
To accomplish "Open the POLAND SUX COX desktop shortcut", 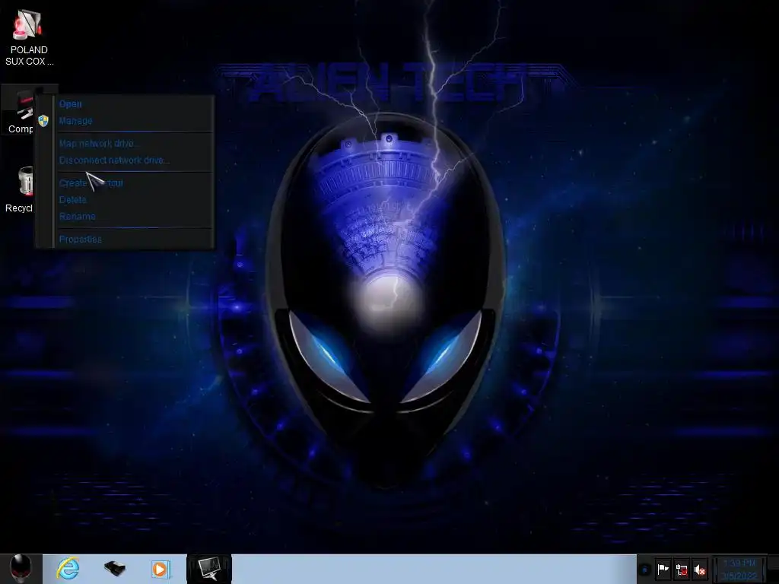I will coord(29,37).
